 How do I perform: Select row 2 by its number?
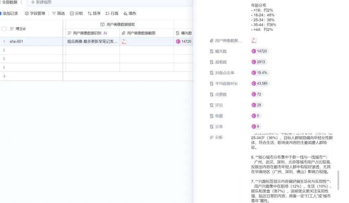4,50
